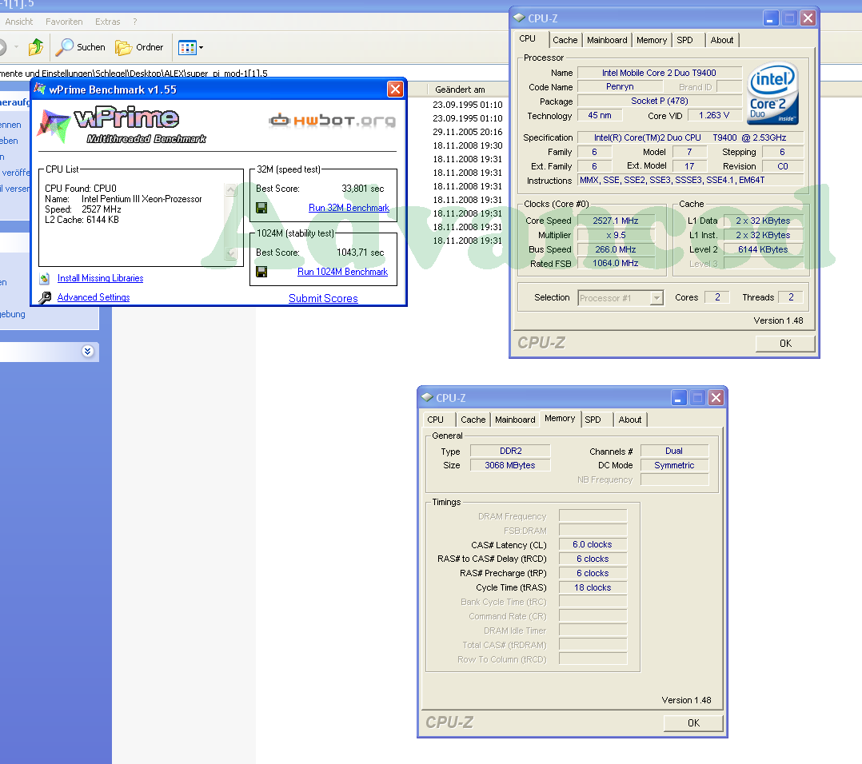Switch to Cache tab in upper CPU-Z

coord(565,40)
